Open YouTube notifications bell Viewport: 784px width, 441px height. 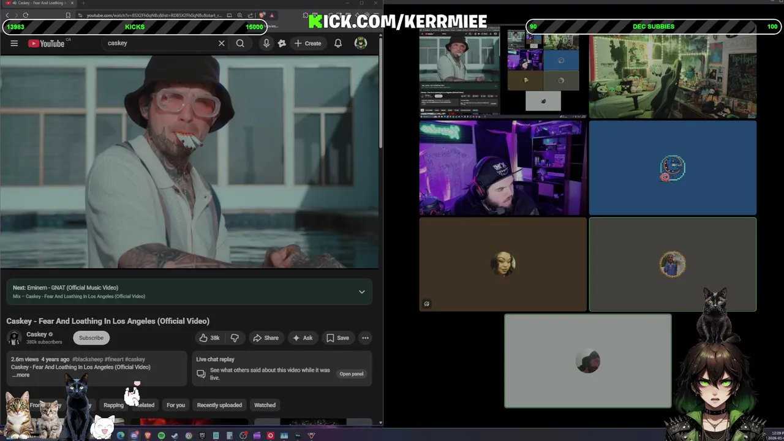pos(338,43)
